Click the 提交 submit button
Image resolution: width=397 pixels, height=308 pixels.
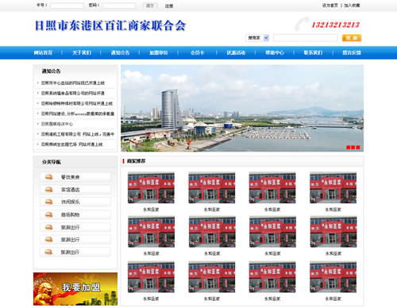pos(150,6)
